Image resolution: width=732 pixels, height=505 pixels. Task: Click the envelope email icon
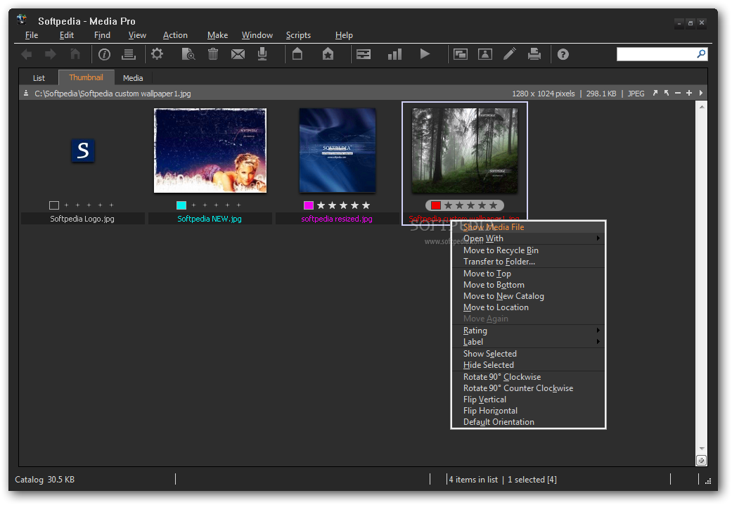click(x=238, y=54)
